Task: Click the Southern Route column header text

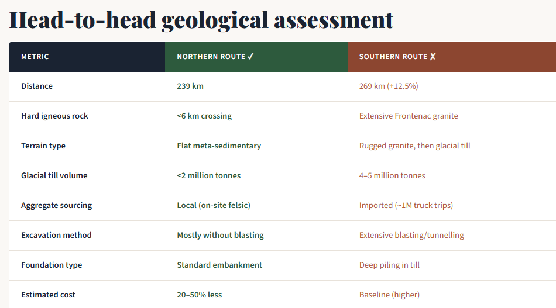Action: [393, 57]
